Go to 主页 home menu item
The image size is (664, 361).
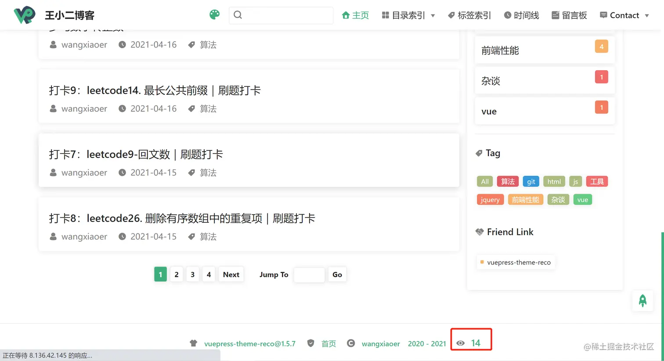pos(355,15)
